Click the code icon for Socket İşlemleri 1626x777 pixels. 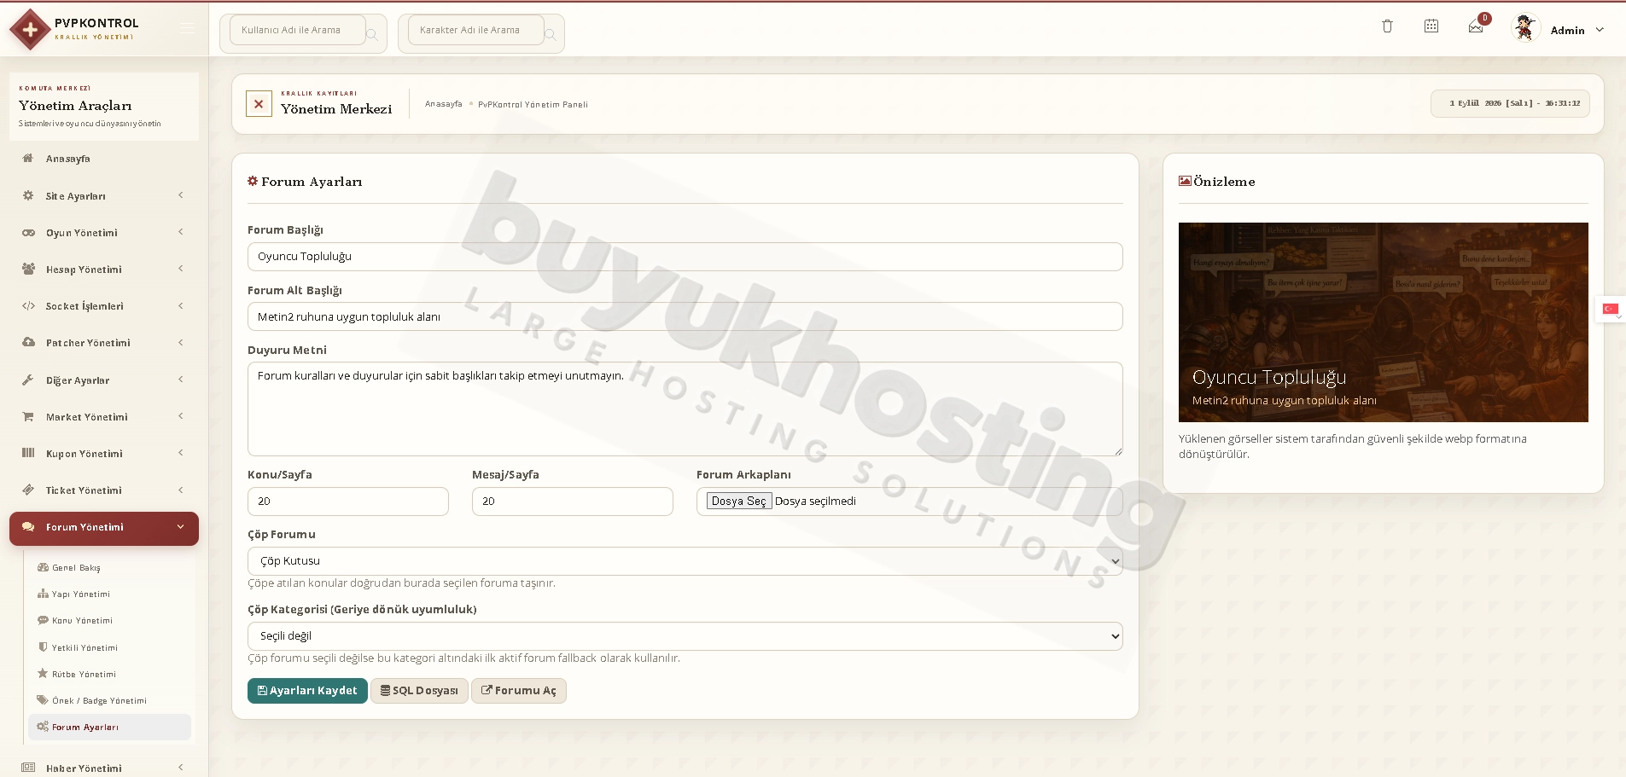point(28,305)
